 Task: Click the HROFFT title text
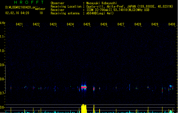click(x=29, y=2)
